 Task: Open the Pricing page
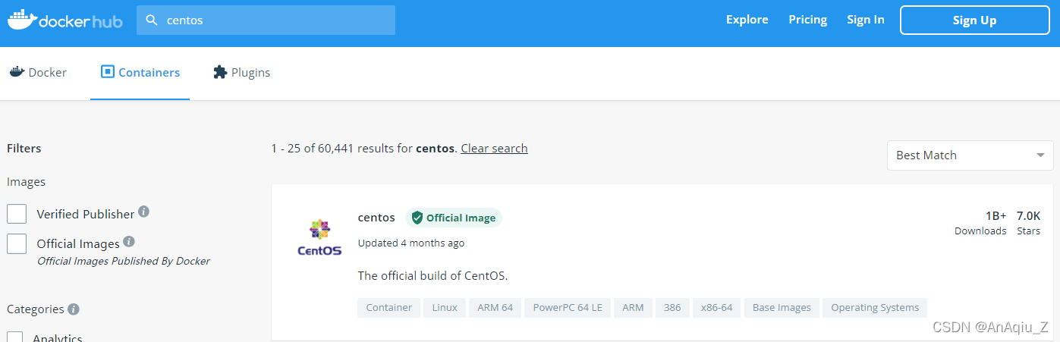point(808,20)
